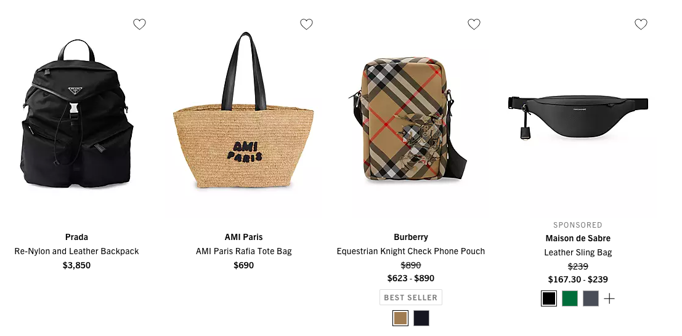
Task: View black leather sling bag image
Action: [578, 118]
